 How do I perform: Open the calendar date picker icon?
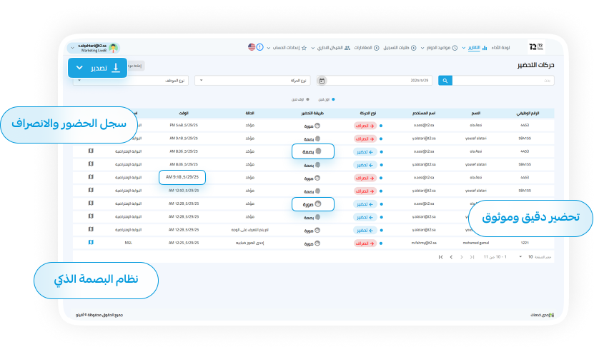(322, 81)
